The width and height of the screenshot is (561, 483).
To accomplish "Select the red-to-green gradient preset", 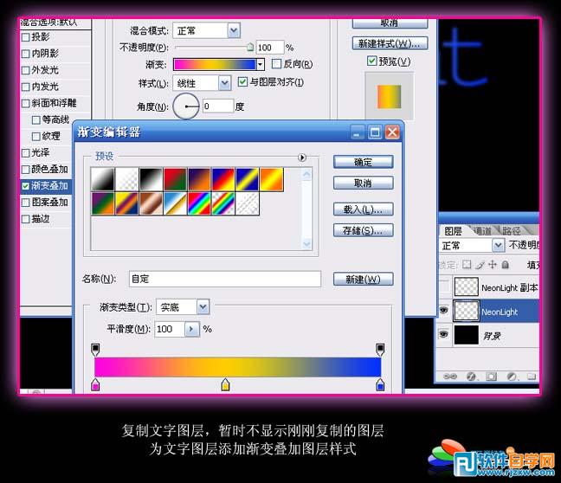I will (x=175, y=179).
